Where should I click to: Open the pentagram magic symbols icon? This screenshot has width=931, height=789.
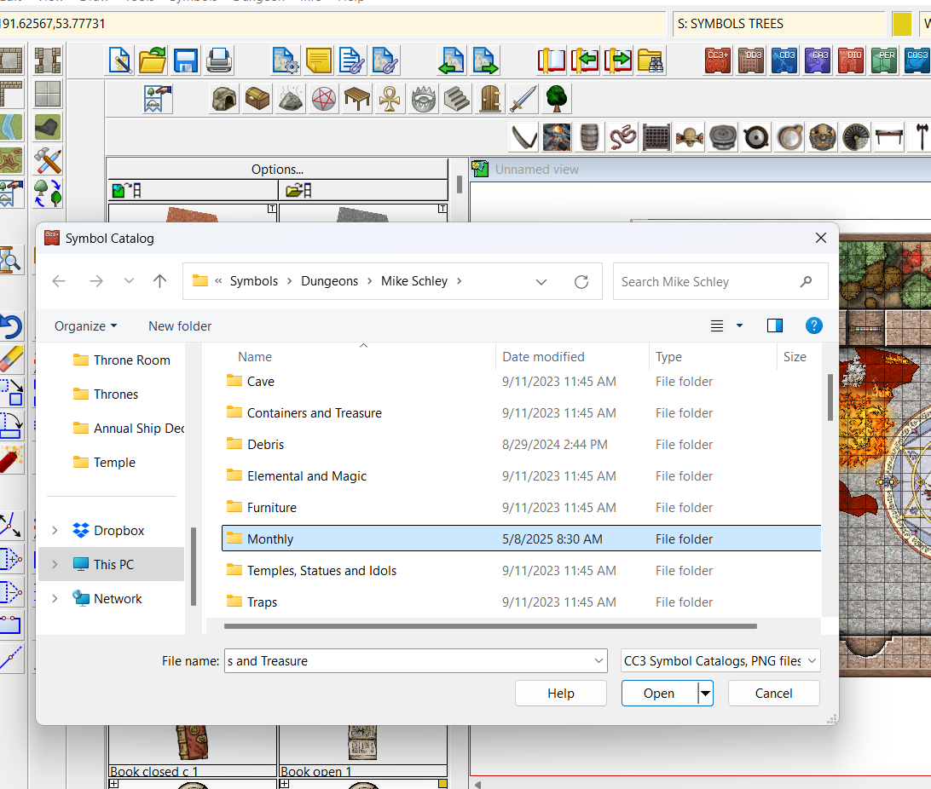(324, 99)
